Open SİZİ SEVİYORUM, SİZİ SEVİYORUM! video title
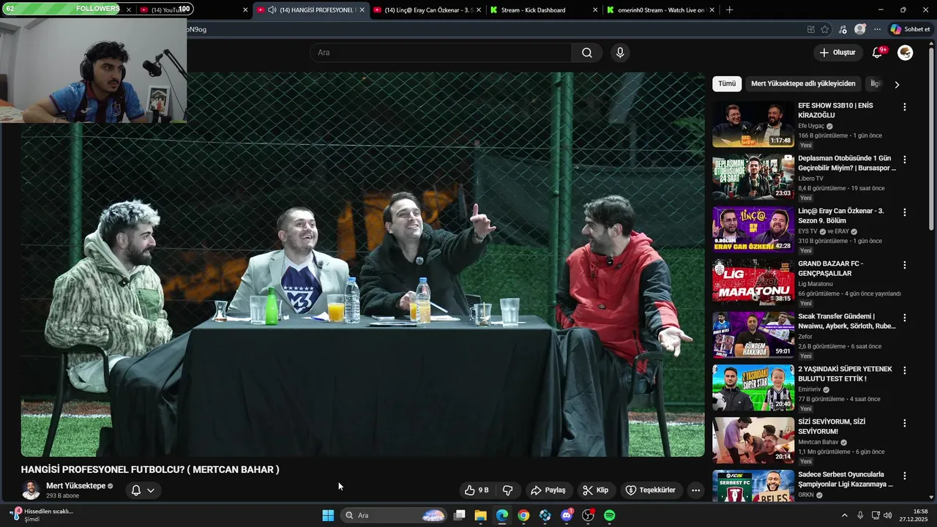The width and height of the screenshot is (937, 527). (832, 427)
